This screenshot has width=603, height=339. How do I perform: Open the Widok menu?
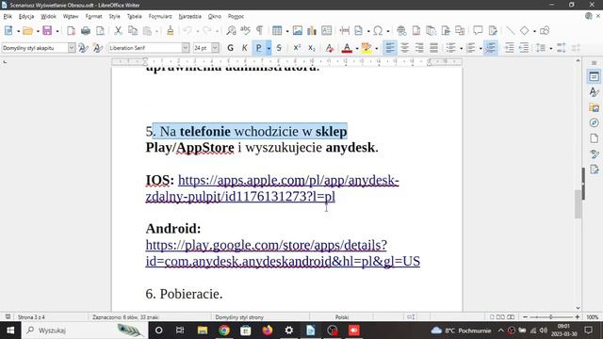[x=48, y=17]
